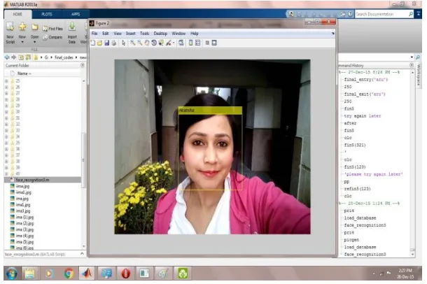
Task: Select the Zoom In tool
Action: tap(132, 43)
